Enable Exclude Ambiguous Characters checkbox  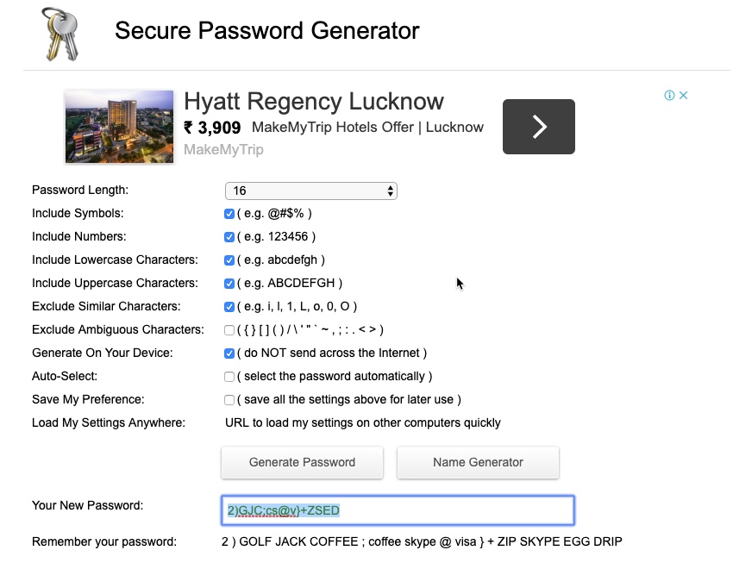click(x=229, y=330)
